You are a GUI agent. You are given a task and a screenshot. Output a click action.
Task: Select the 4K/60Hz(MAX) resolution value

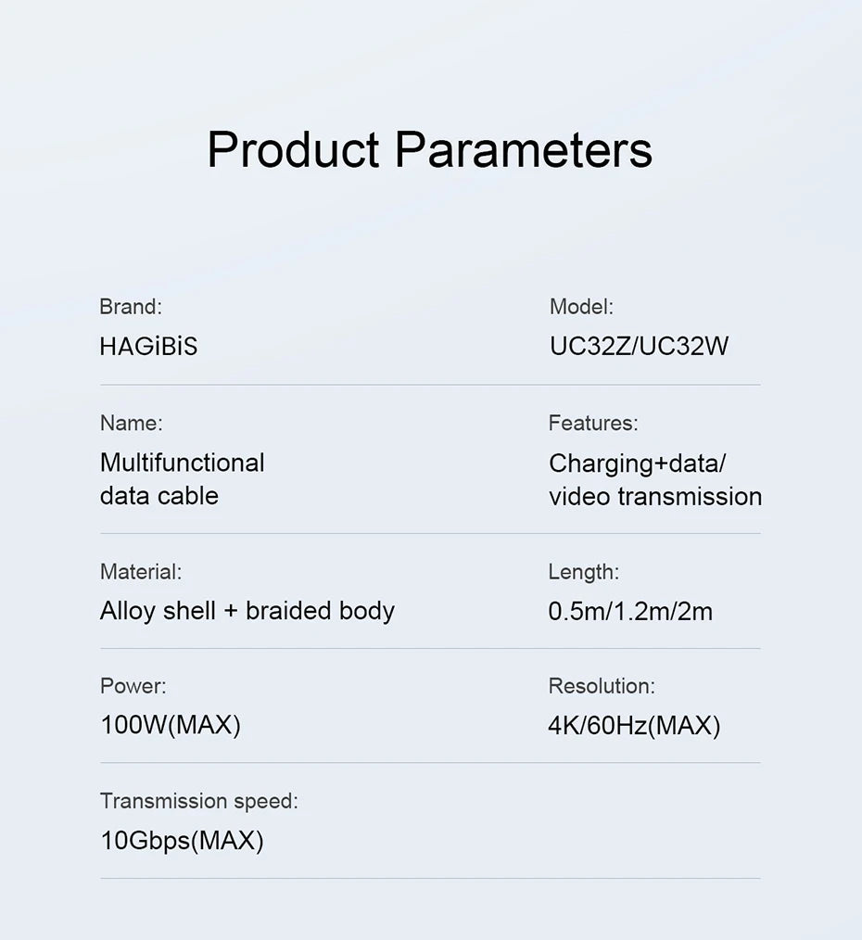coord(634,725)
